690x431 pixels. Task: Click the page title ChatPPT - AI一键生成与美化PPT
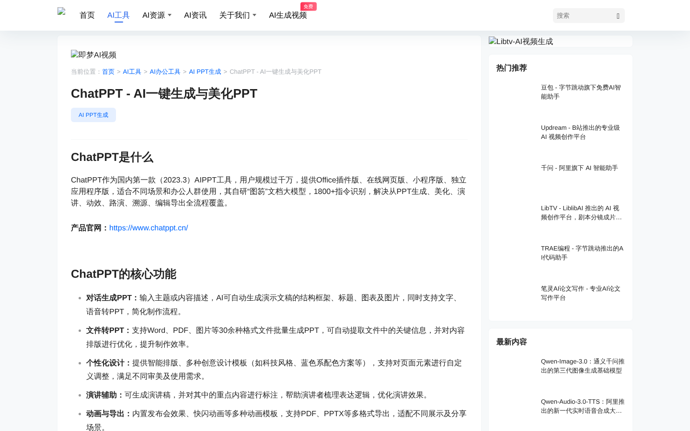click(164, 93)
